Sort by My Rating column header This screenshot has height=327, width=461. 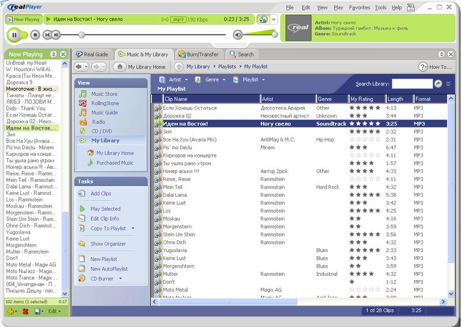[367, 99]
